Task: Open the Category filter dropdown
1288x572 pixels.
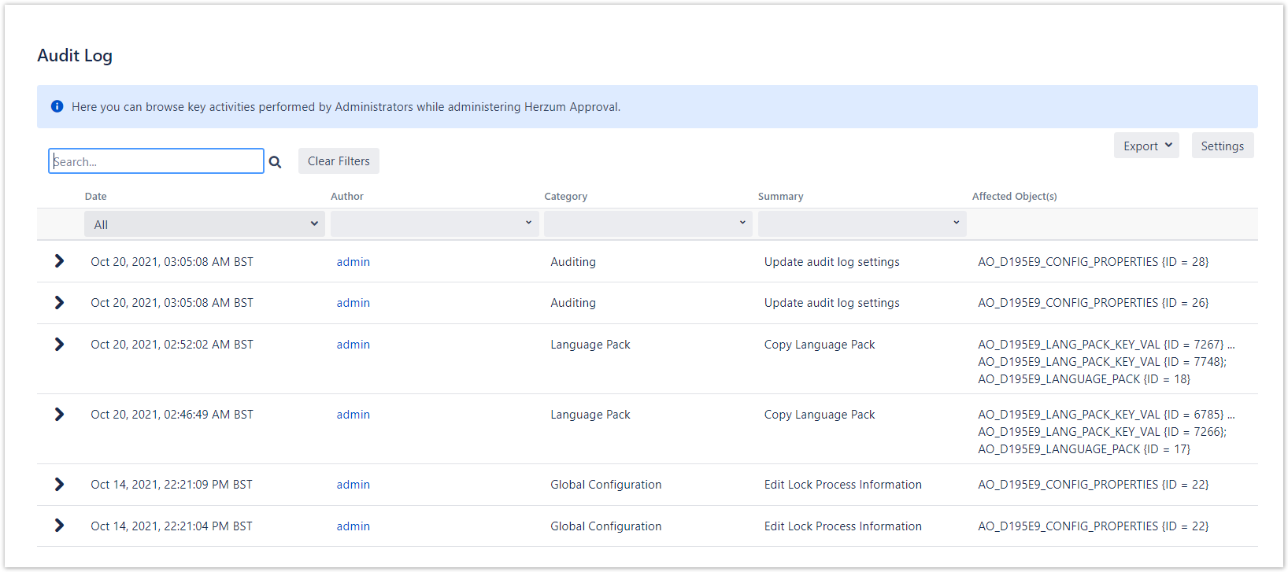Action: pos(648,223)
